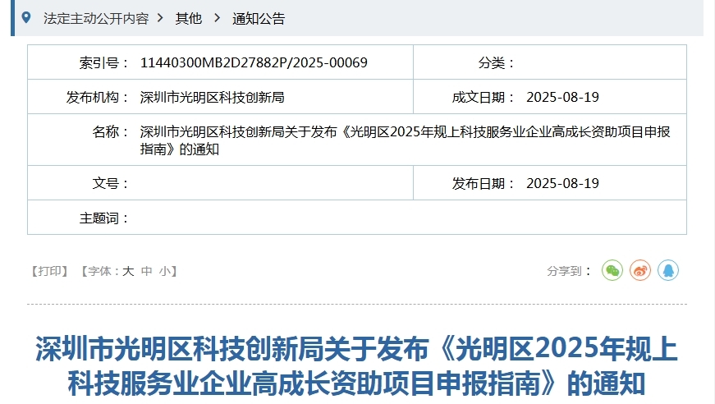The image size is (715, 404).
Task: Go to the 其他 breadcrumb level
Action: point(188,18)
